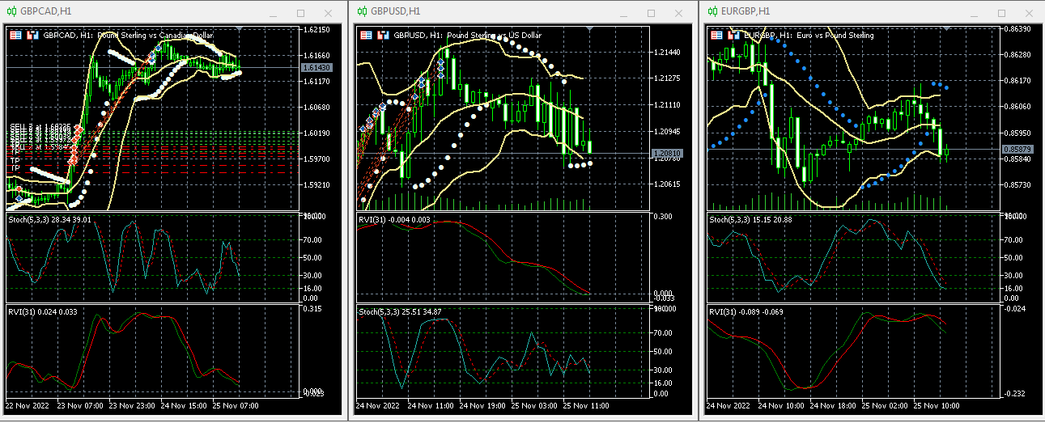
Task: Open one-click trading panel on GBPCAD chart
Action: click(17, 36)
